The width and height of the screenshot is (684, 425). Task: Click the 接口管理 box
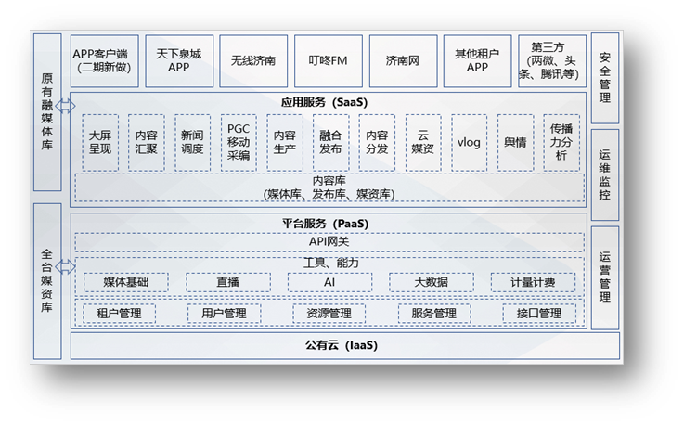click(x=538, y=313)
